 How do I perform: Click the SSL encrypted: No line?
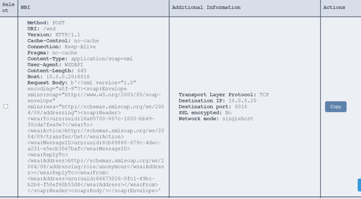coord(205,113)
